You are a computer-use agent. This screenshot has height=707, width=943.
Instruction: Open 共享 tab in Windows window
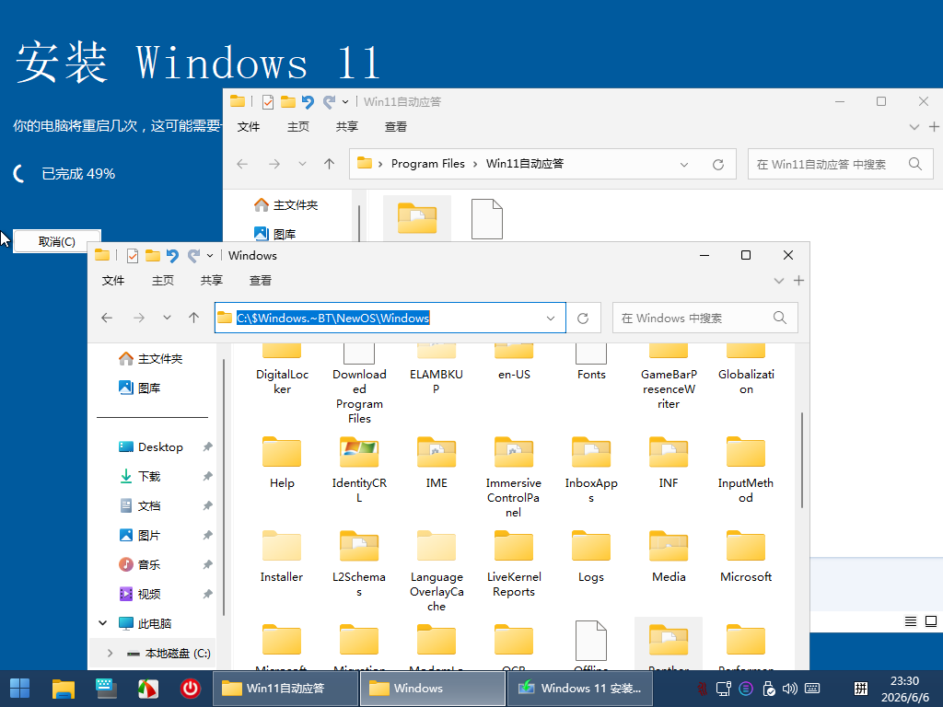pyautogui.click(x=211, y=281)
